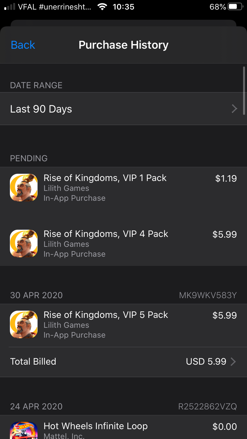Tap the Hot Wheels Infinite Loop icon
The height and width of the screenshot is (439, 247).
click(x=24, y=430)
